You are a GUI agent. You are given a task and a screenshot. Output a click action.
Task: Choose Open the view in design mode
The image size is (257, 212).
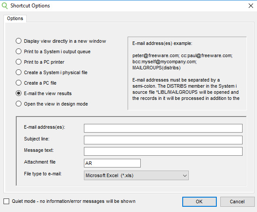pos(18,104)
